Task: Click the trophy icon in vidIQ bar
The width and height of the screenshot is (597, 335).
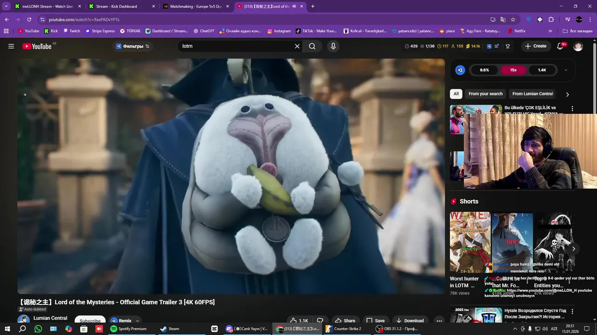Action: pos(507,46)
